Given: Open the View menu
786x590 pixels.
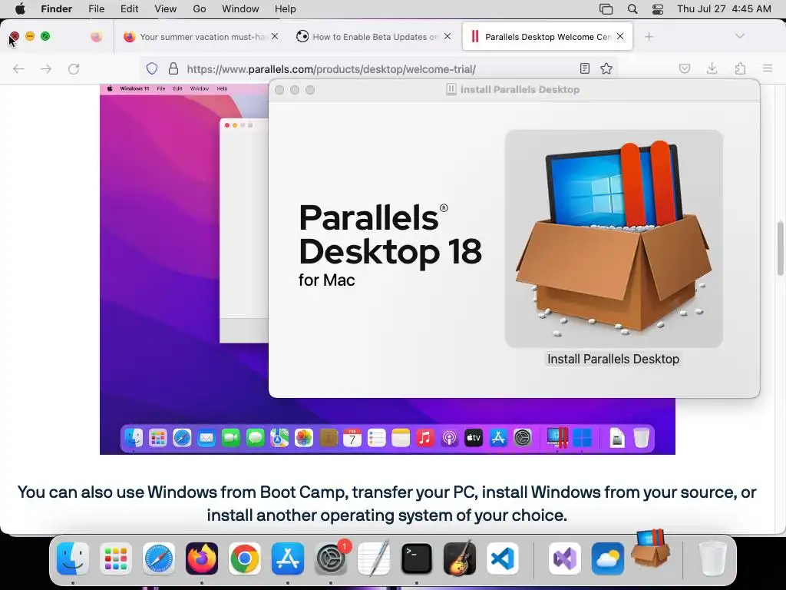Looking at the screenshot, I should coord(166,9).
